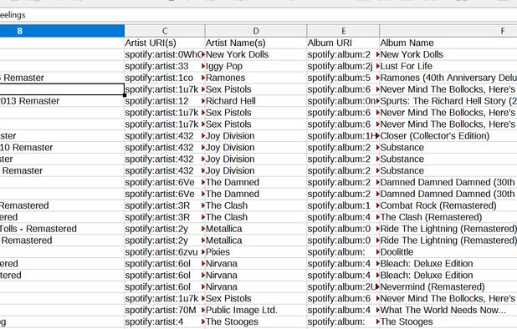The height and width of the screenshot is (329, 517).
Task: Select the 'spotify:artist:1co' cell
Action: 165,78
